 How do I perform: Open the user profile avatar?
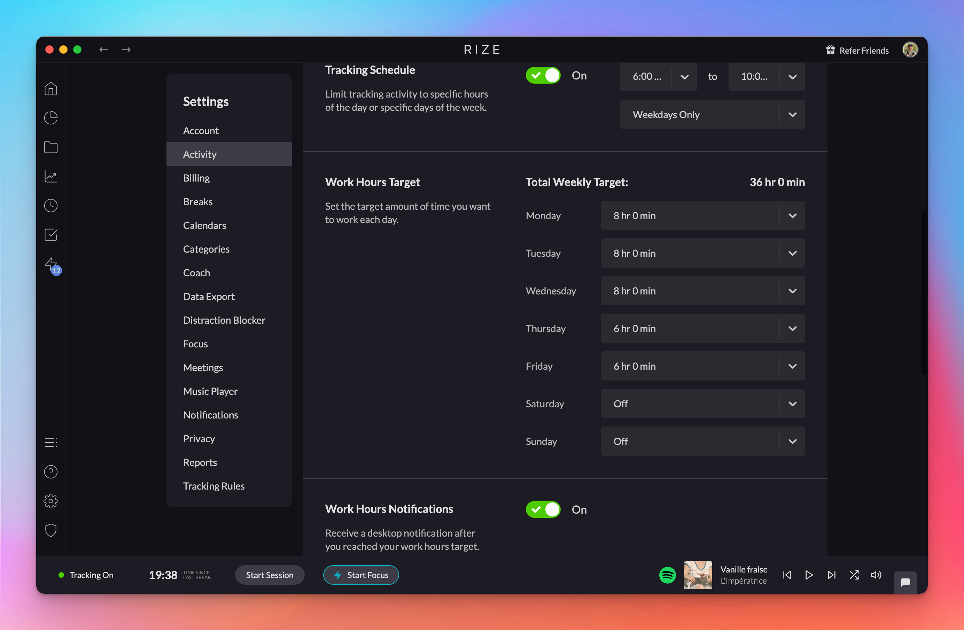coord(910,50)
